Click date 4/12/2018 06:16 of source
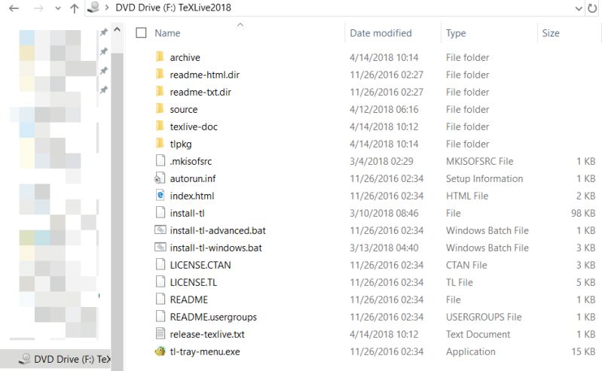 click(x=384, y=109)
